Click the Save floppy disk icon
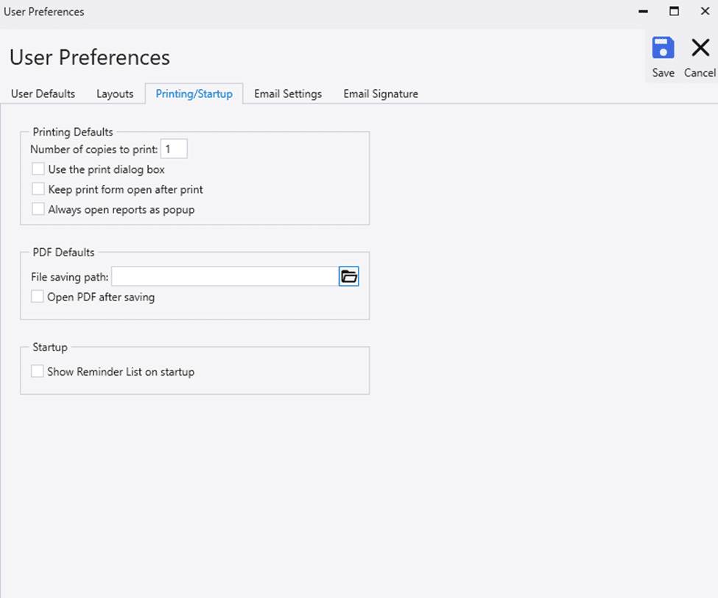 click(x=663, y=48)
